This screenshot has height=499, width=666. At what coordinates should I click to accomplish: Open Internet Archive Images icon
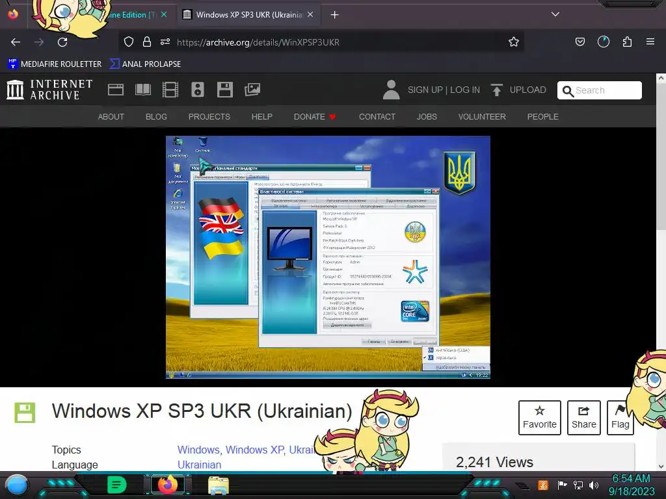252,90
